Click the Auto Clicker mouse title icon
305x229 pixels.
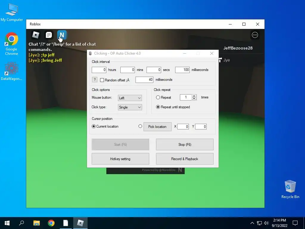(90, 53)
